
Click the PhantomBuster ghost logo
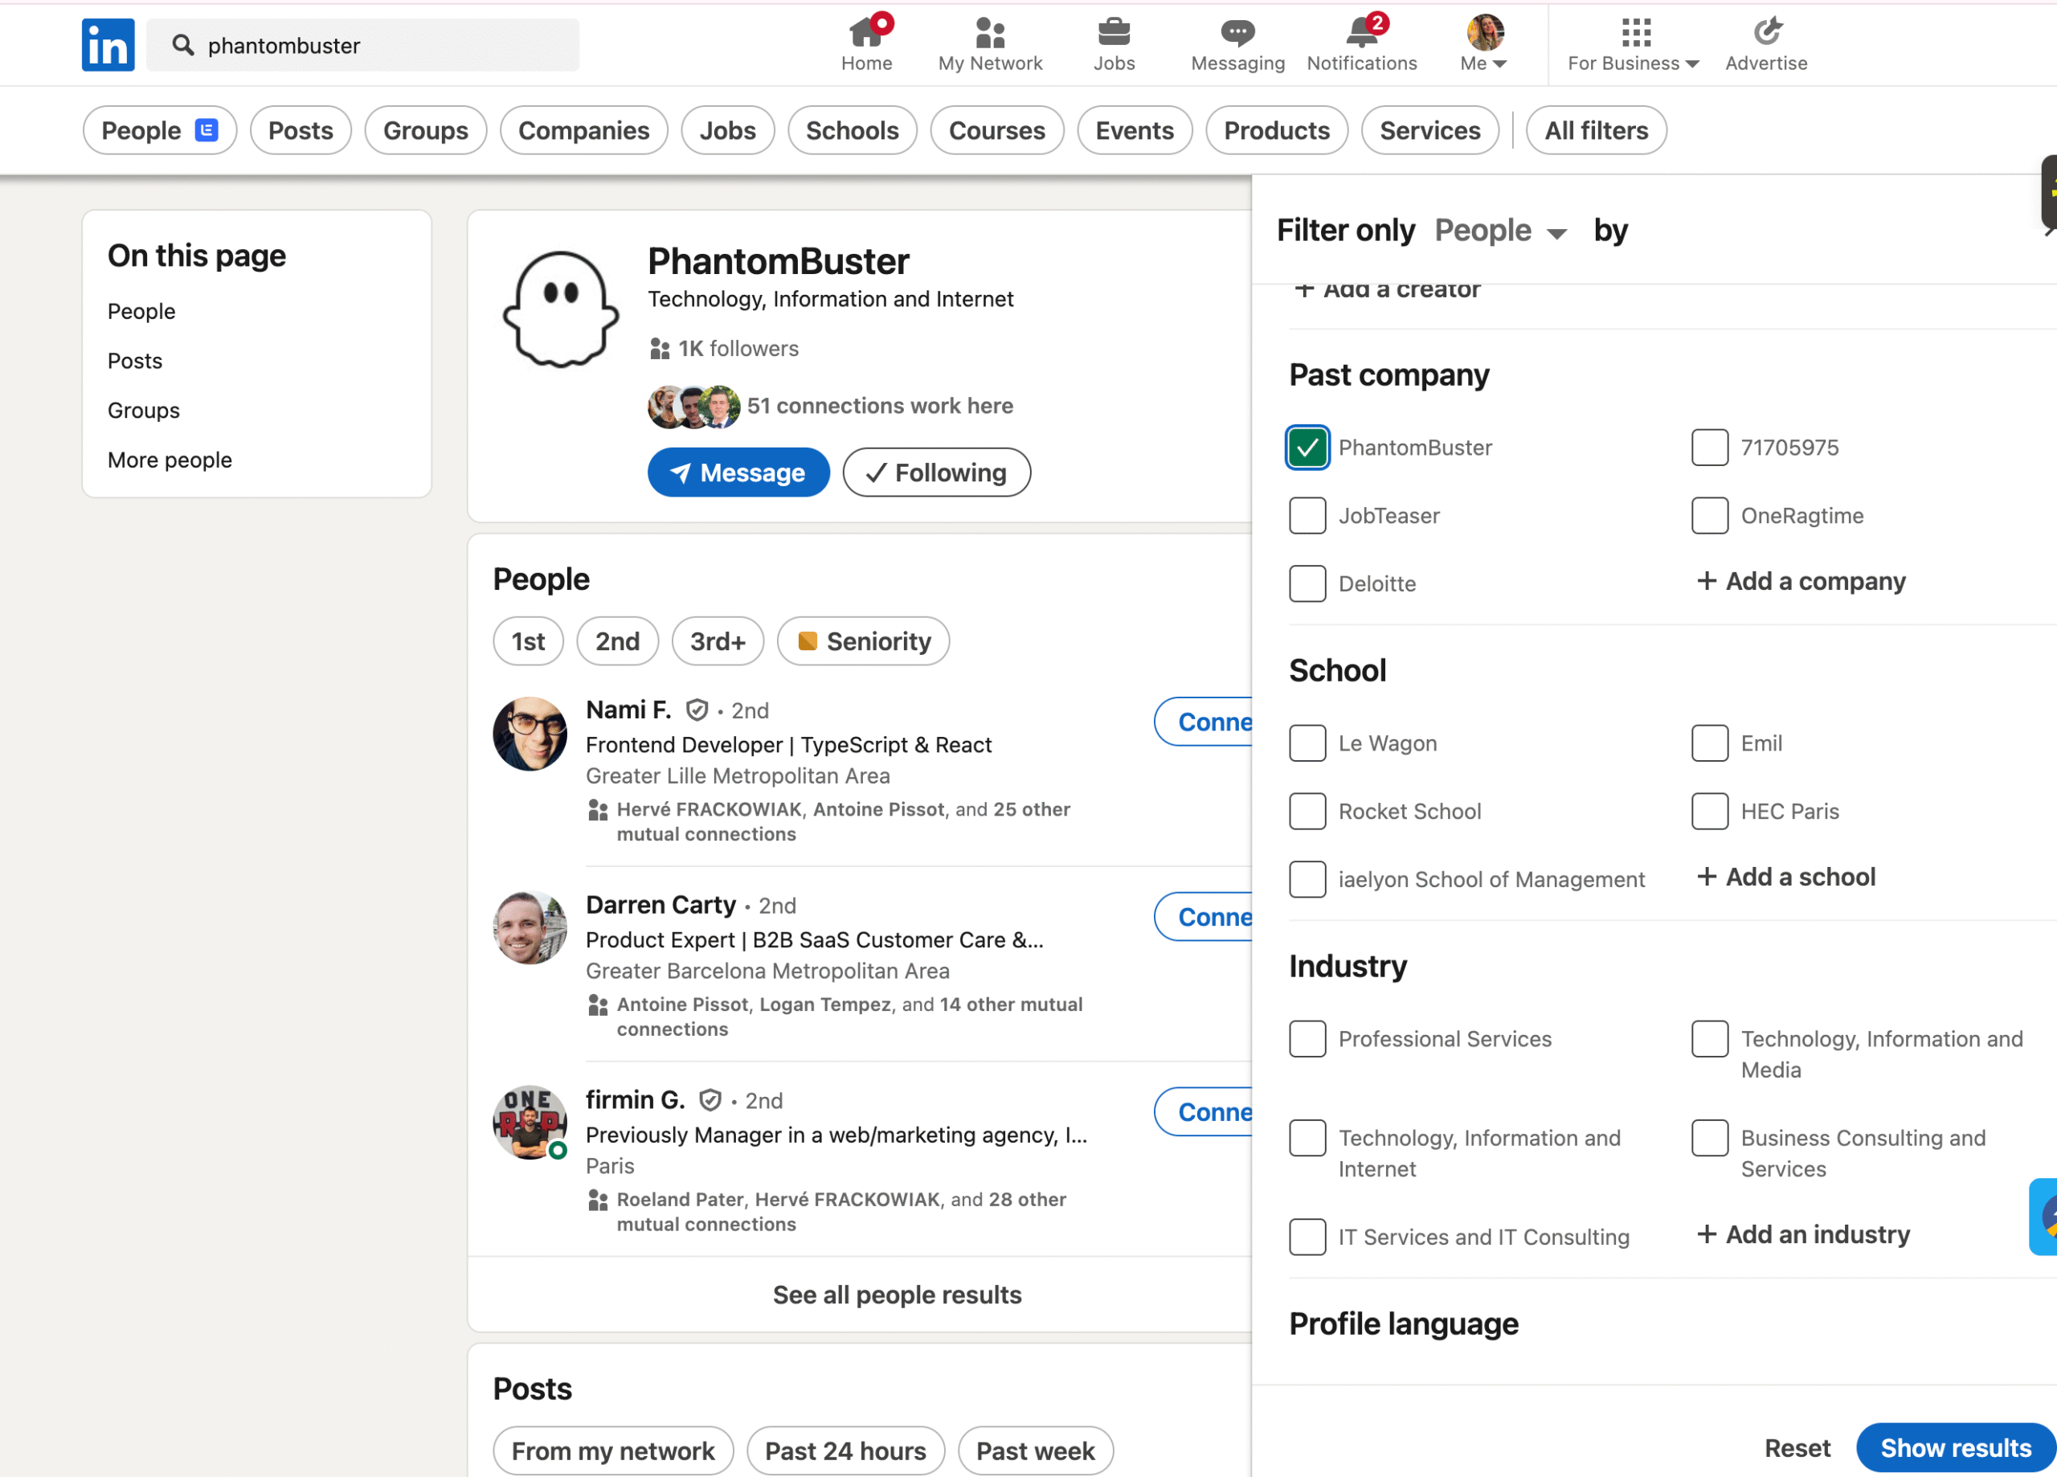pyautogui.click(x=562, y=309)
